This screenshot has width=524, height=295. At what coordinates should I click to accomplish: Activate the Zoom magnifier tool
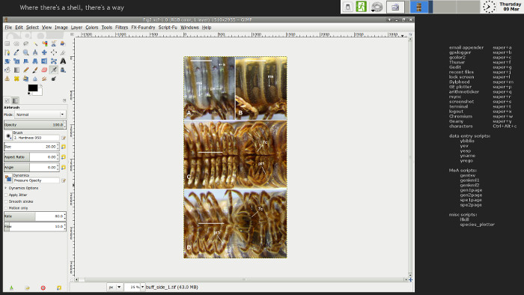point(25,52)
